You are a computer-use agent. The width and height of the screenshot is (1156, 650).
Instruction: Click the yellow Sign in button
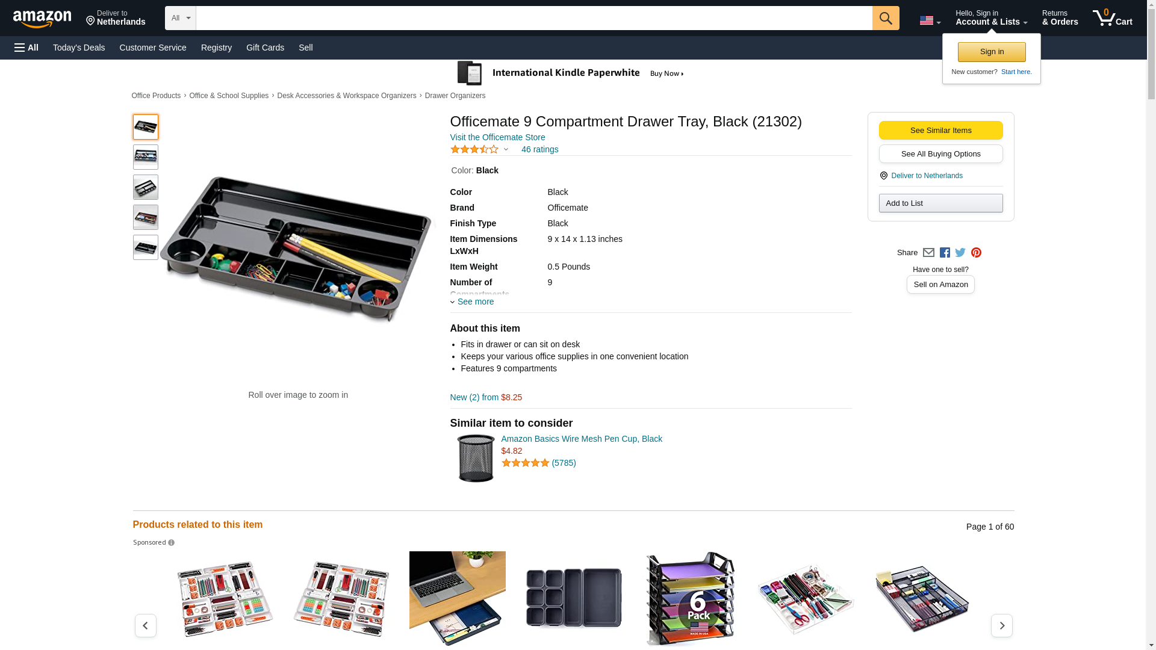[992, 52]
